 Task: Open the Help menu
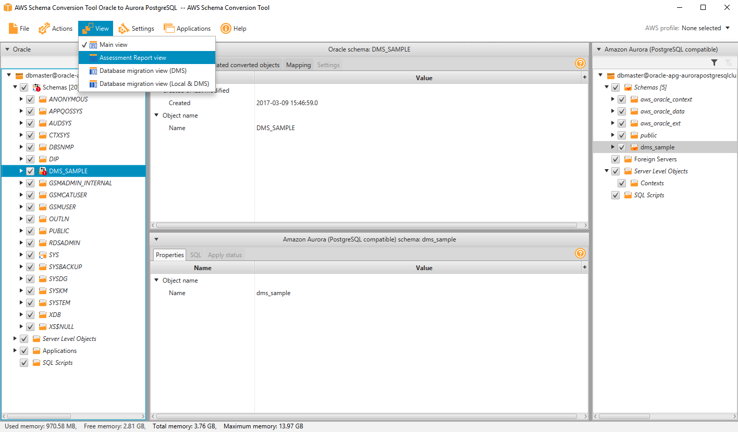(x=233, y=29)
